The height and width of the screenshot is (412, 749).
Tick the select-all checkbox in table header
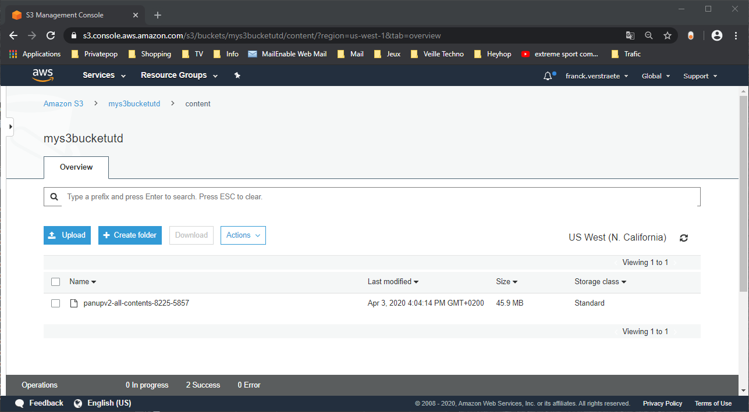click(56, 282)
